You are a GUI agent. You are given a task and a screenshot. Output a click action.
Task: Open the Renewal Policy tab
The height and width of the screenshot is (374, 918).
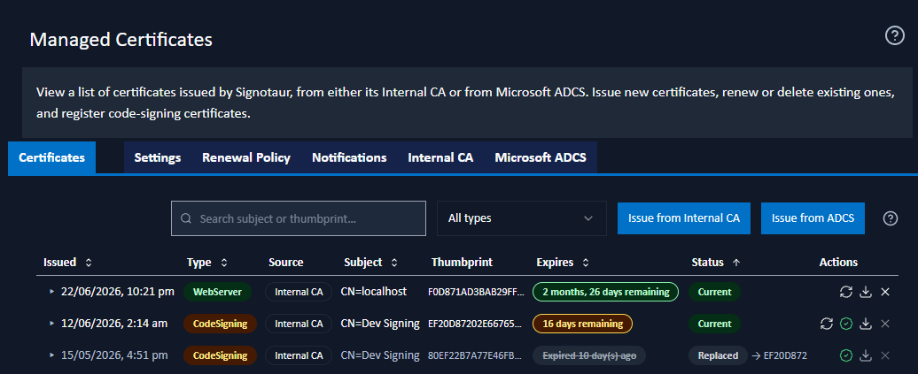point(246,157)
